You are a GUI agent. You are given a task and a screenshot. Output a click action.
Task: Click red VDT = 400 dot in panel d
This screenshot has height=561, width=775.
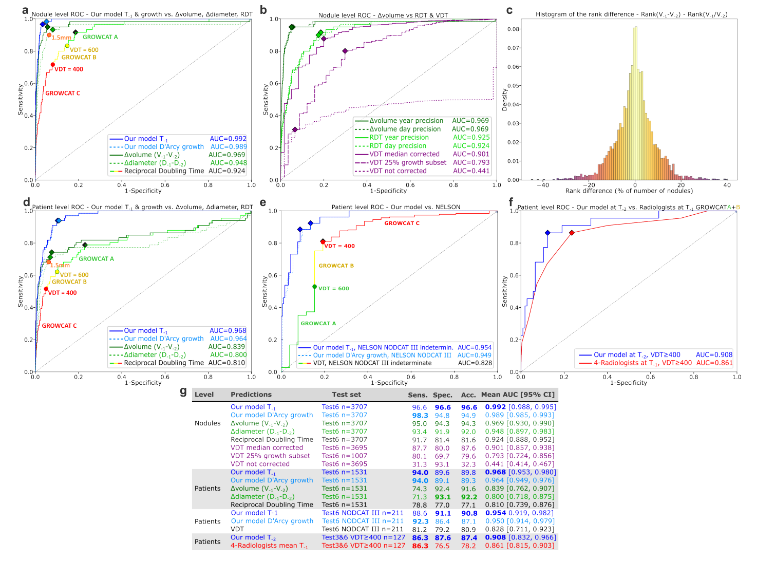(x=46, y=289)
